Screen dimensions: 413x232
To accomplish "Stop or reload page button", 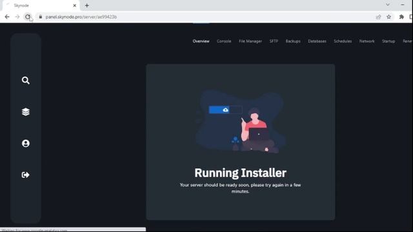I will pyautogui.click(x=28, y=17).
